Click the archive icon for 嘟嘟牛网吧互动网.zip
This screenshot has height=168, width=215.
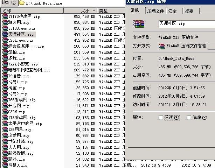(x=5, y=70)
